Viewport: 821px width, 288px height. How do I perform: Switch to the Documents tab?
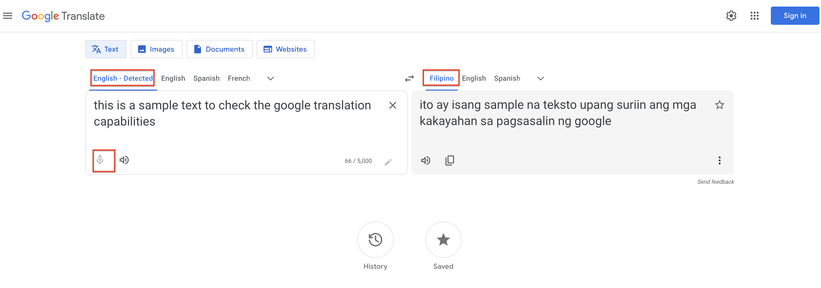(219, 49)
